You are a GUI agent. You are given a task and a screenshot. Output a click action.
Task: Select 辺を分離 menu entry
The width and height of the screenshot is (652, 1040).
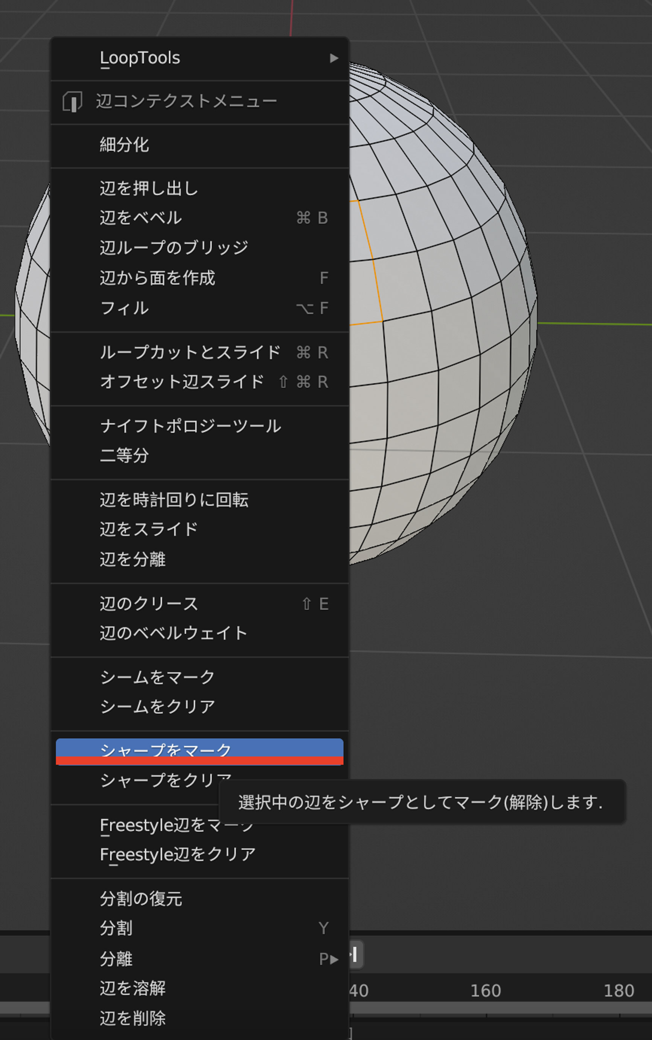click(x=199, y=560)
